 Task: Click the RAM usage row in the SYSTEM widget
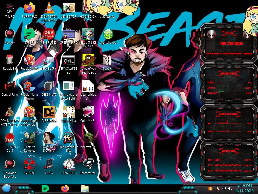pyautogui.click(x=230, y=88)
